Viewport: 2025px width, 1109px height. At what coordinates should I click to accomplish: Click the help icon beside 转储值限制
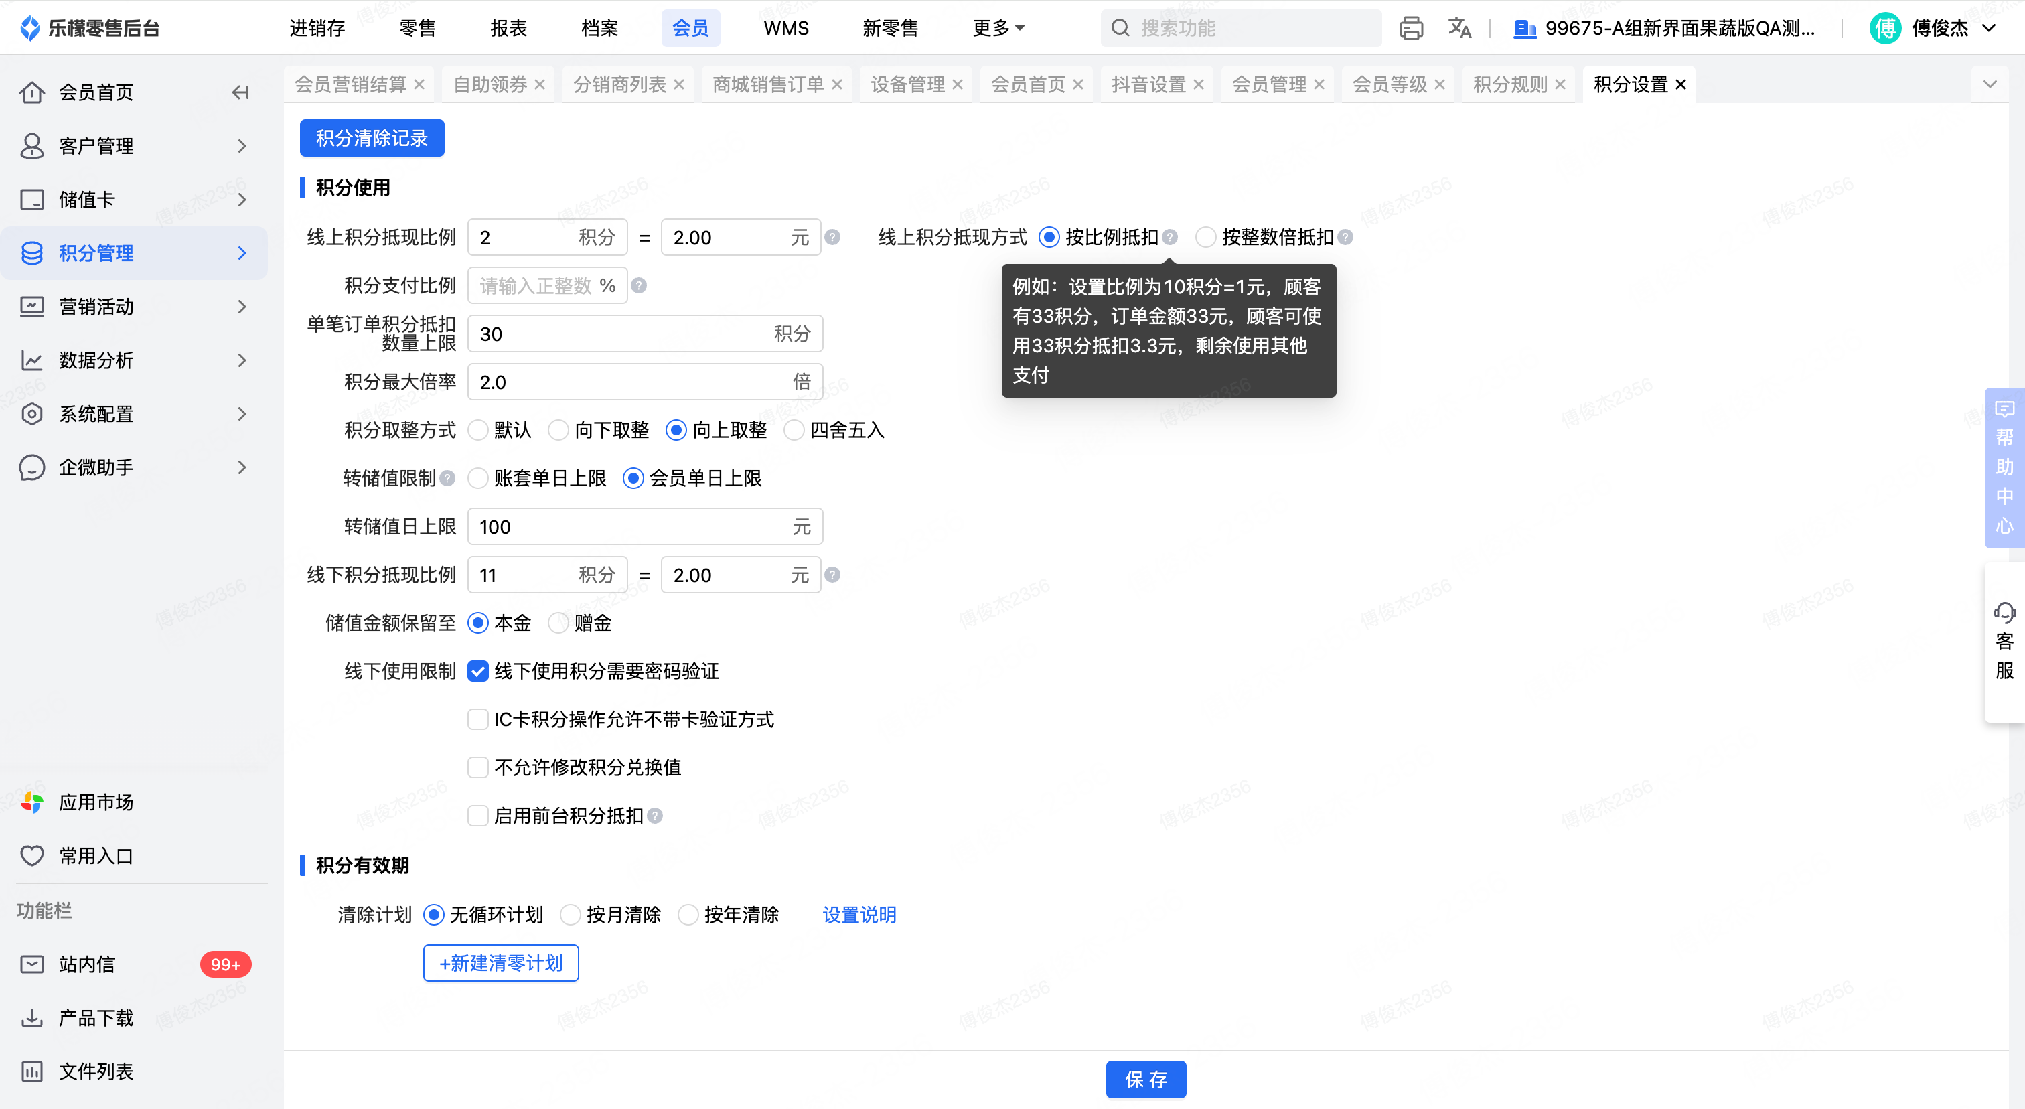pos(447,478)
